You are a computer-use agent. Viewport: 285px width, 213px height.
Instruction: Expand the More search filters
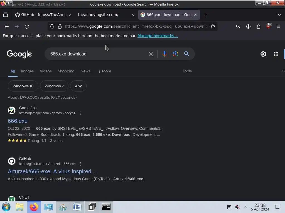tap(105, 71)
